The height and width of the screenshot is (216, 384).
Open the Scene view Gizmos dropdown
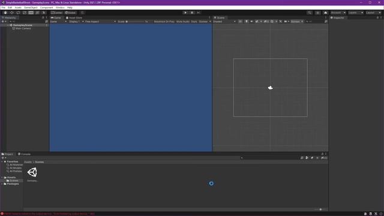(297, 22)
